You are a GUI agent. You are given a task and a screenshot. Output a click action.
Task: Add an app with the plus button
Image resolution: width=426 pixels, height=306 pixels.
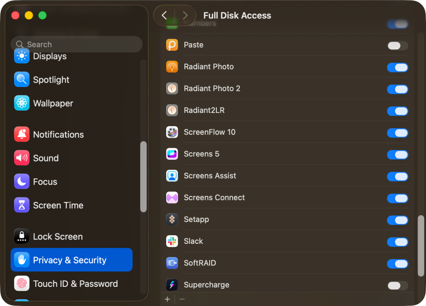click(x=167, y=299)
